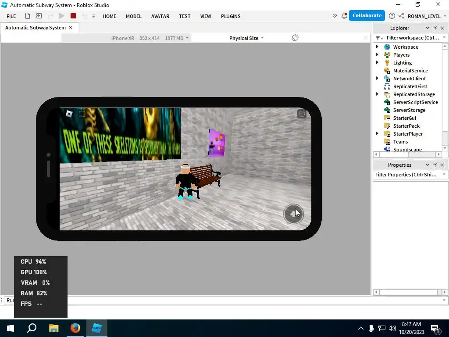This screenshot has height=337, width=449.
Task: Select StarterPack in Explorer
Action: tap(406, 126)
